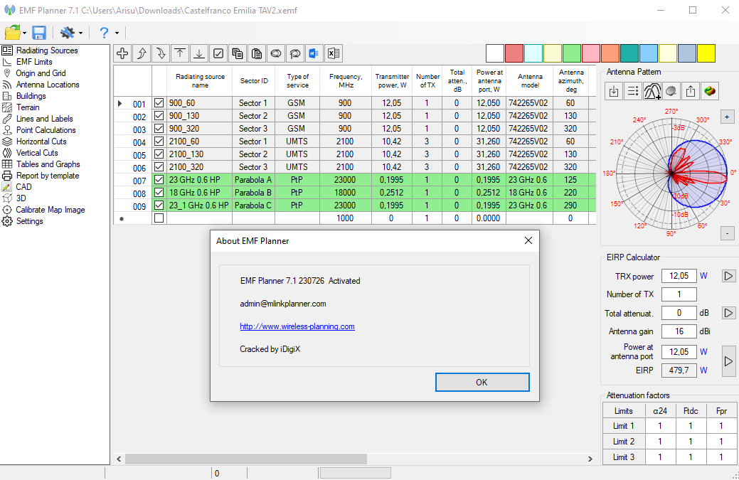739x480 pixels.
Task: Click the table's horizontal scrollbar right arrow
Action: point(590,459)
